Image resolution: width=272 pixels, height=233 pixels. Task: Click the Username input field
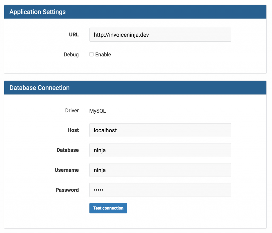159,170
